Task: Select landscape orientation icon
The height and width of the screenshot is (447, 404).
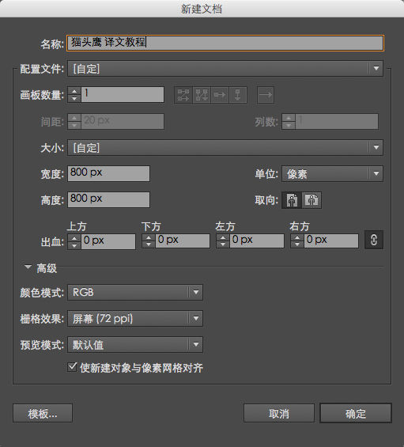Action: (311, 200)
